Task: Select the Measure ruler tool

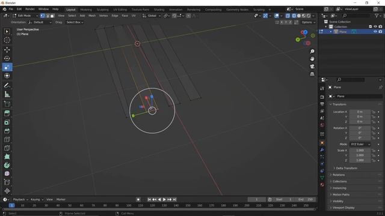Action: [7, 94]
